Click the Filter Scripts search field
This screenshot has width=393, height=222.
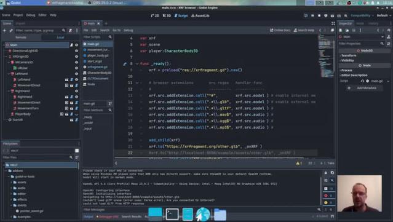98,37
